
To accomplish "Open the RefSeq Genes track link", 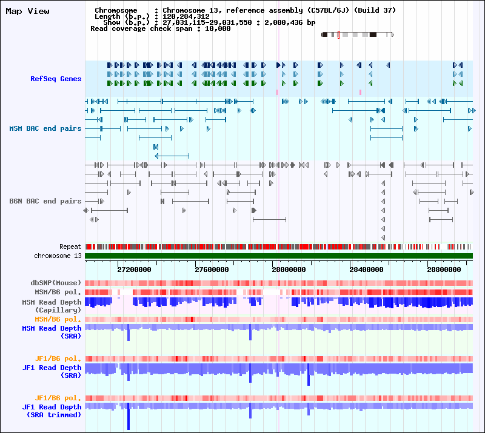I will coord(56,79).
